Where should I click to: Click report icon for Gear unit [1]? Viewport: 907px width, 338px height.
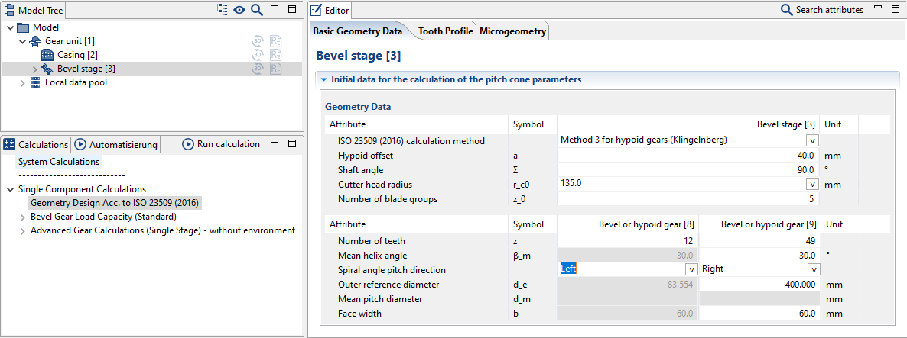[275, 41]
